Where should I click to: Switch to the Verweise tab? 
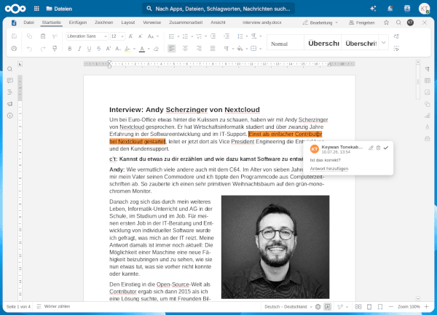152,23
